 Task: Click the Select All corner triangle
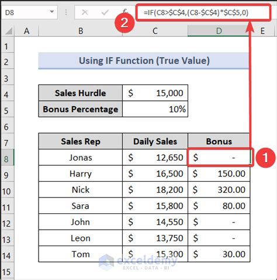click(9, 31)
